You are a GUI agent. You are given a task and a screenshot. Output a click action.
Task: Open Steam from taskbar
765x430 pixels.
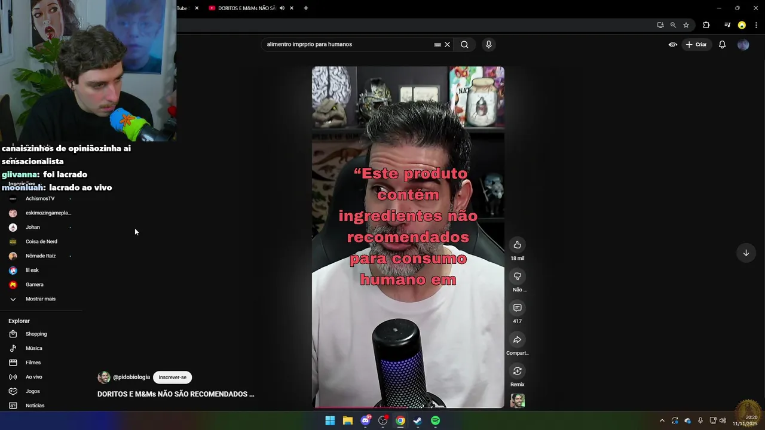coord(418,421)
